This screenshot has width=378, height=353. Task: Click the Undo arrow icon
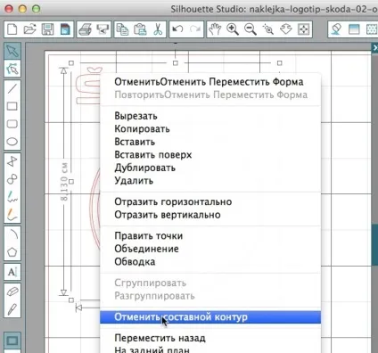click(177, 29)
